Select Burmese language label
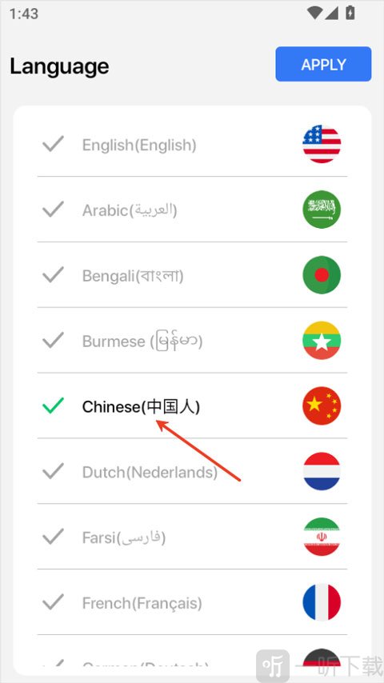Image resolution: width=384 pixels, height=683 pixels. point(142,341)
